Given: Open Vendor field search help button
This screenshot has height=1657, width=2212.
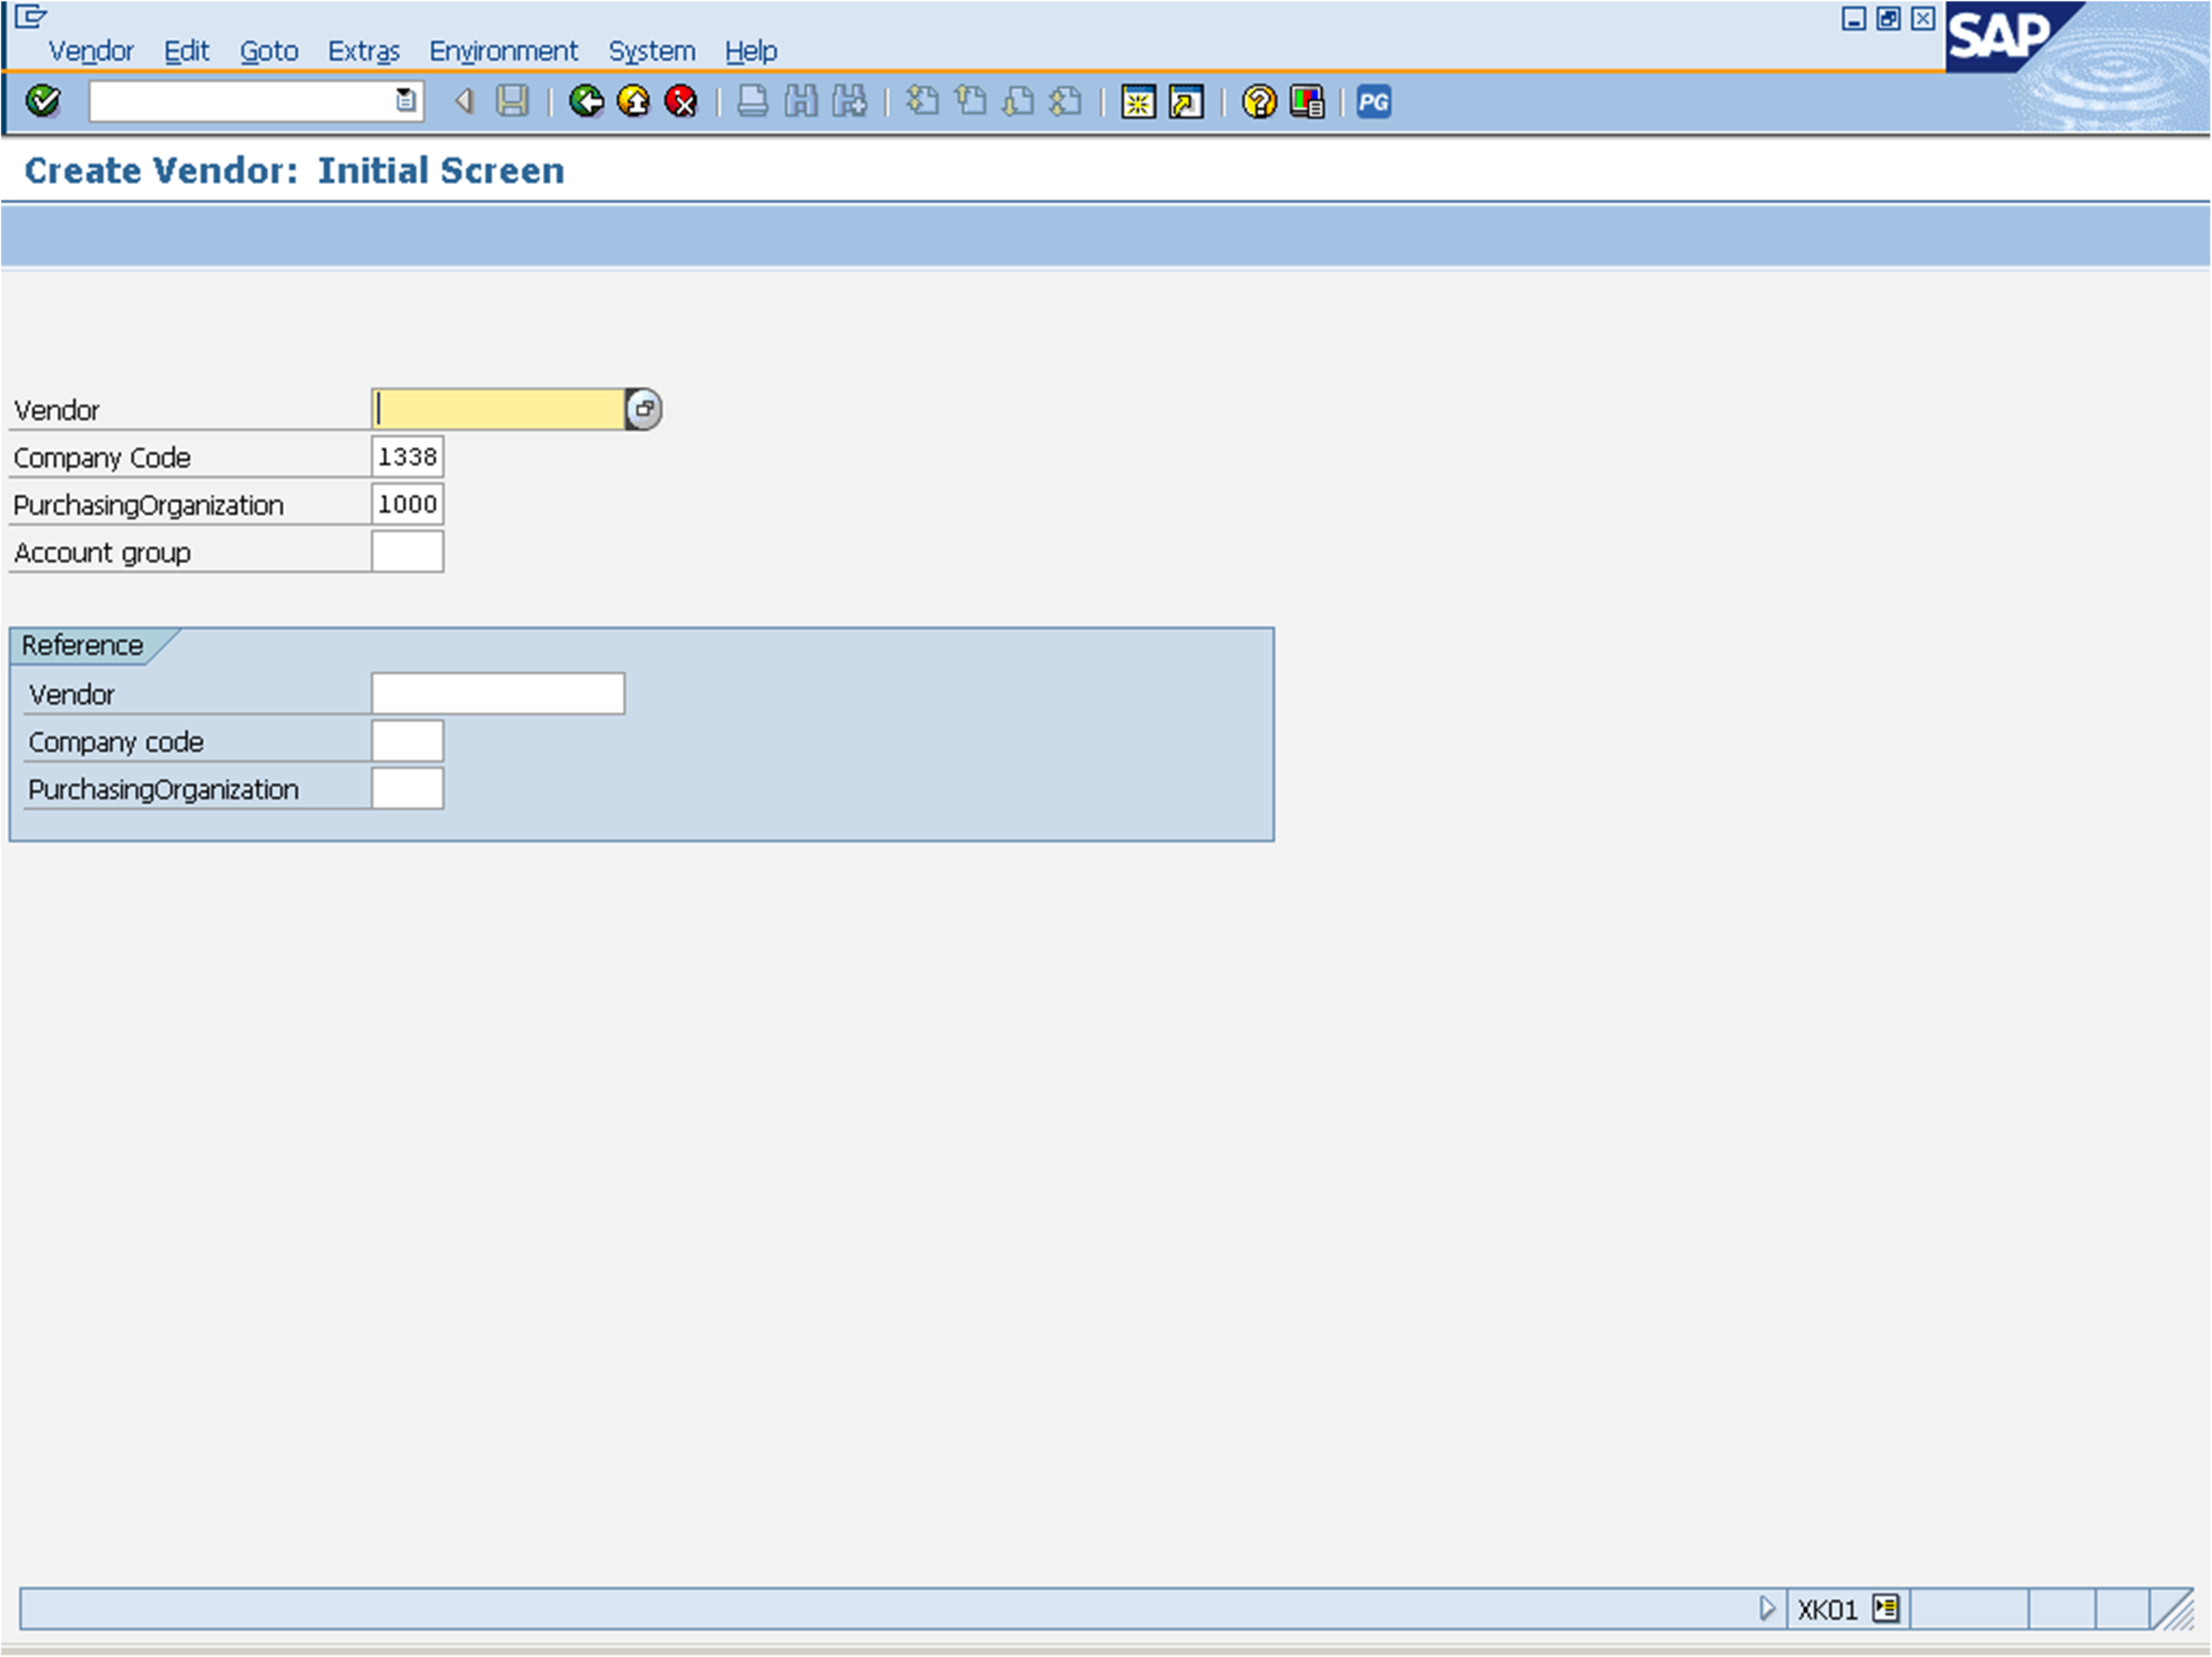Looking at the screenshot, I should [644, 409].
